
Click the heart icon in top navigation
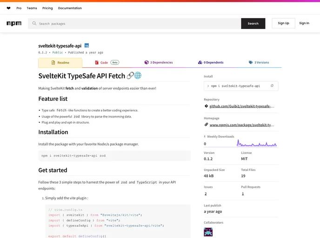pos(8,8)
